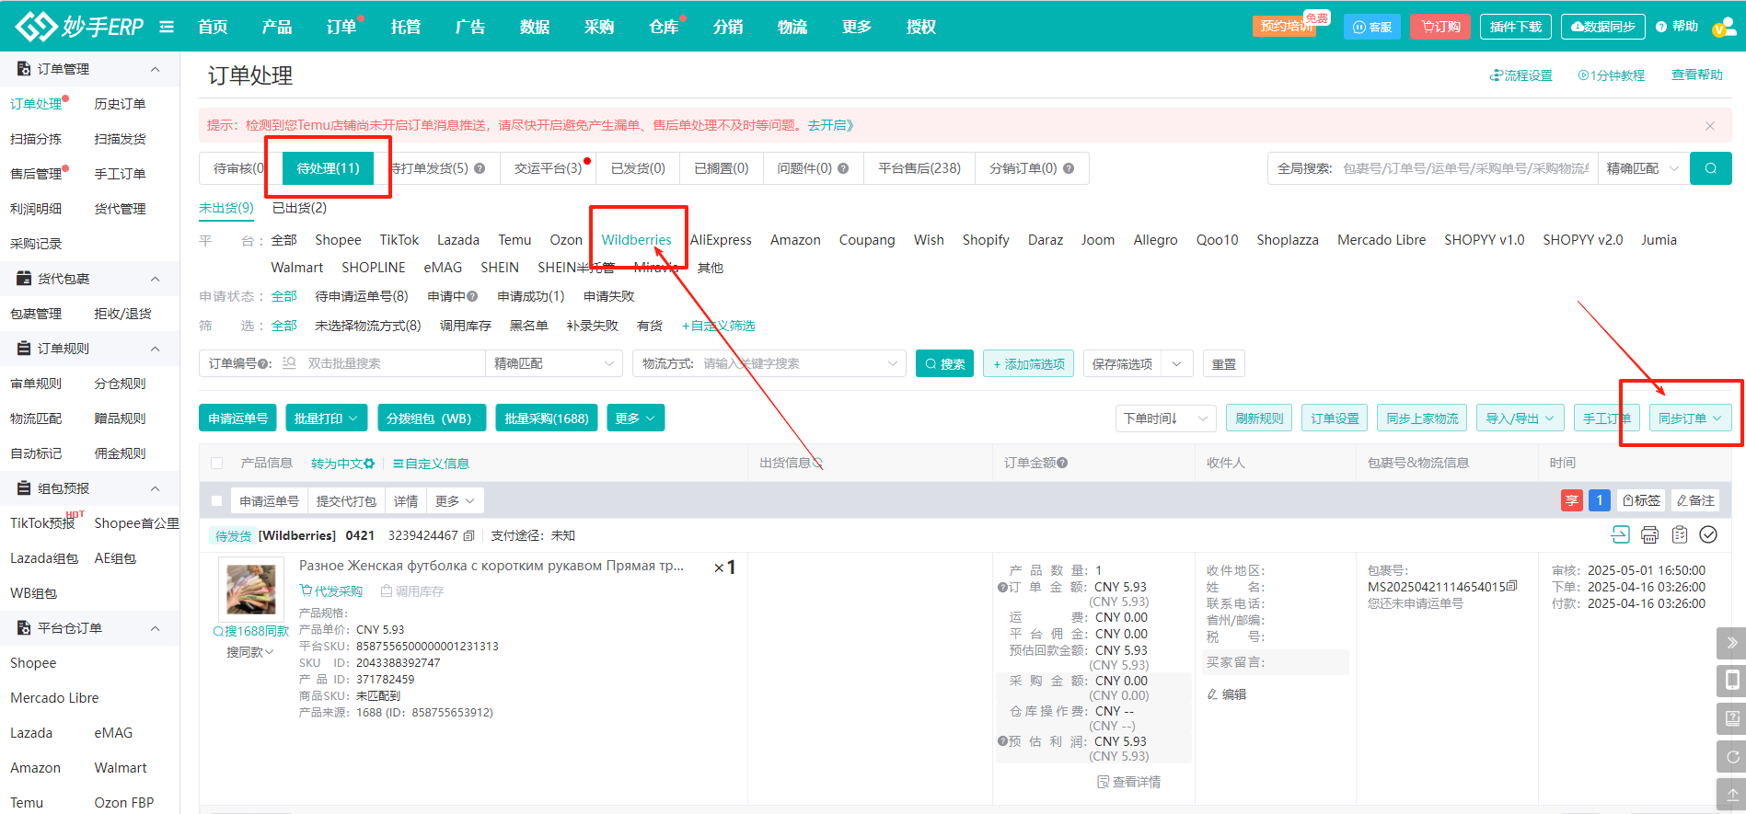Click the settings gear next to 转为中文
This screenshot has width=1746, height=814.
[x=369, y=464]
